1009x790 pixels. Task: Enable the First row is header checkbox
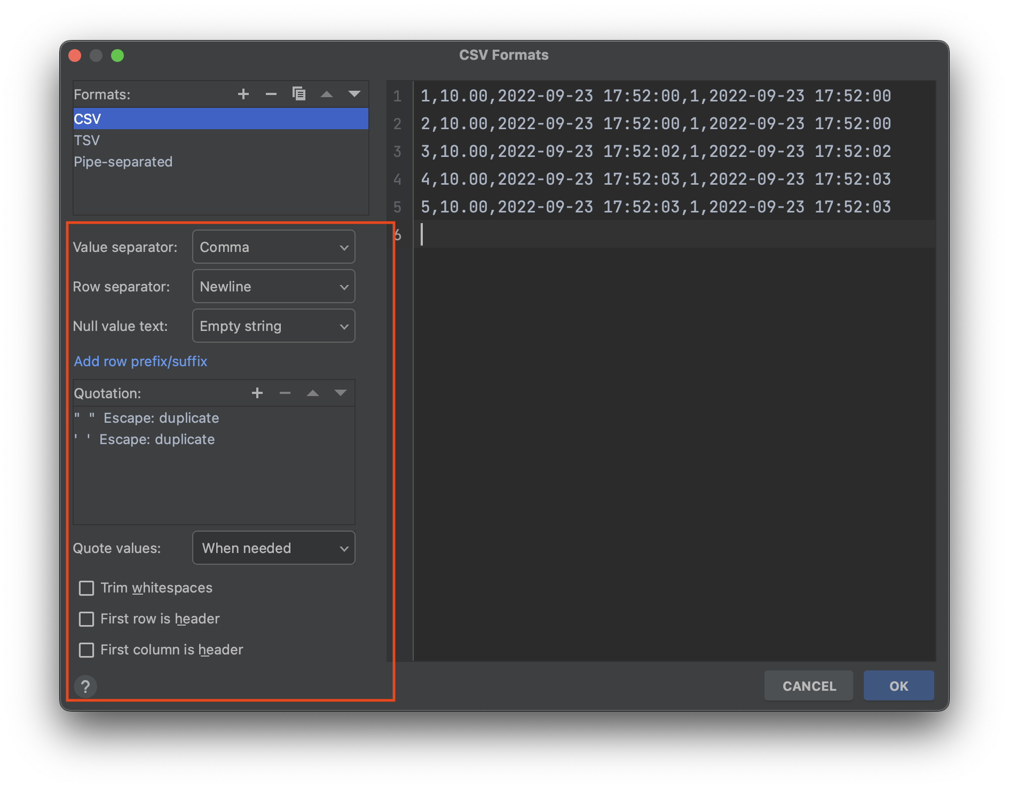[86, 619]
